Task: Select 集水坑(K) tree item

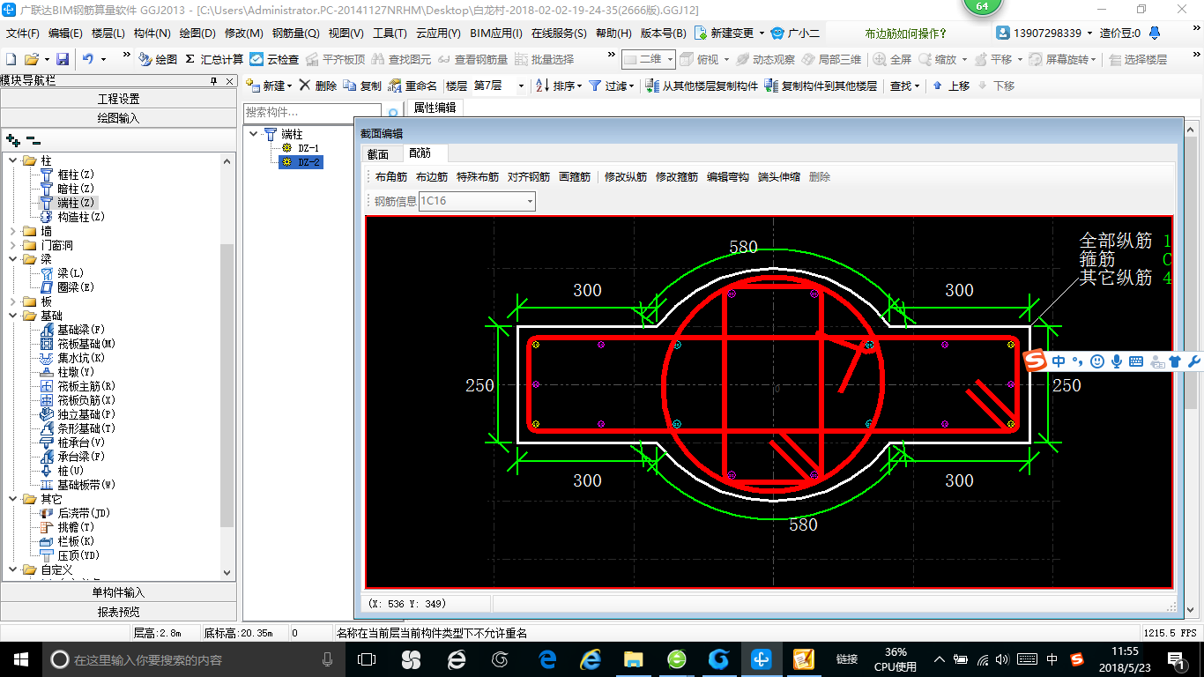Action: pos(72,358)
